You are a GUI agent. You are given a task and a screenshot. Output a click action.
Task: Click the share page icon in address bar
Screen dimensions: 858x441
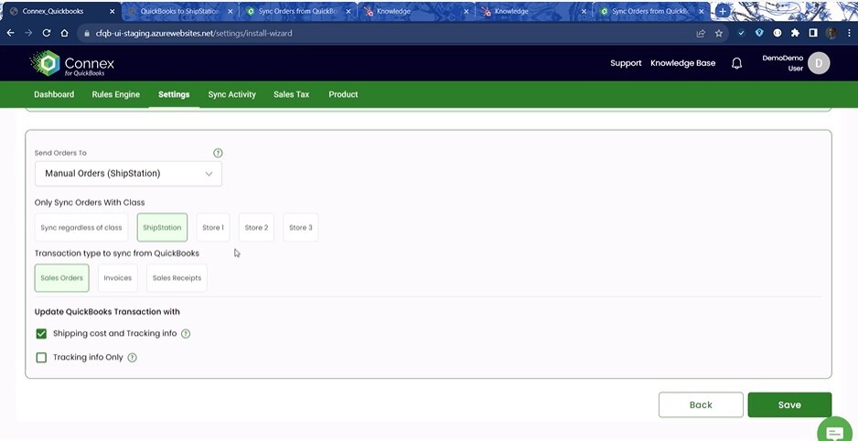point(701,33)
